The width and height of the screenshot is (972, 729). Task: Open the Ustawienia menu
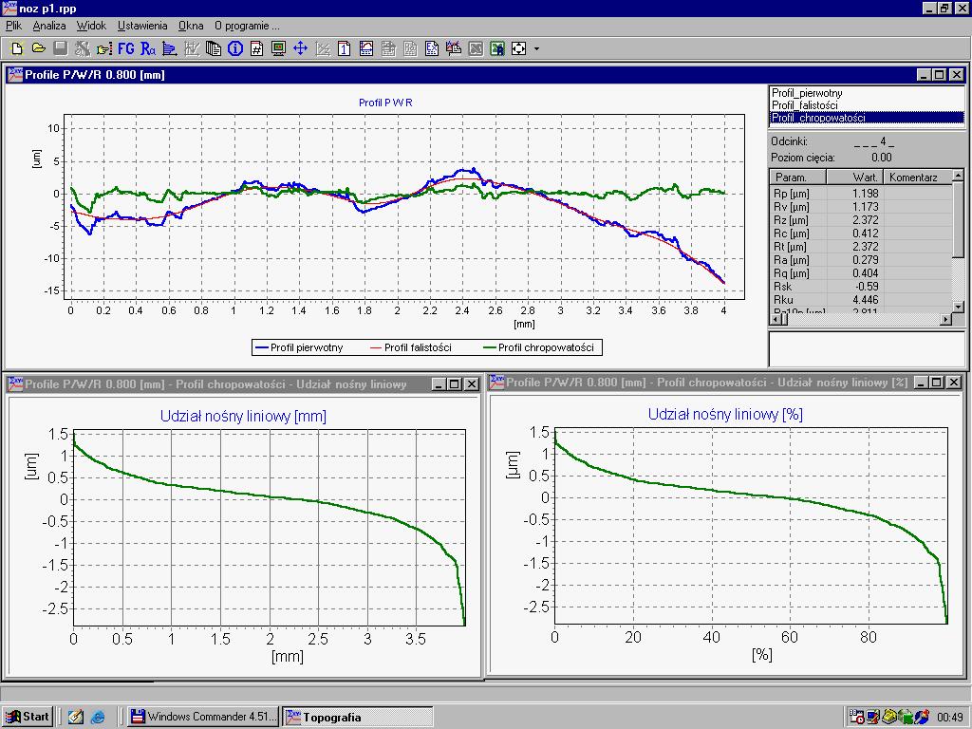coord(142,26)
